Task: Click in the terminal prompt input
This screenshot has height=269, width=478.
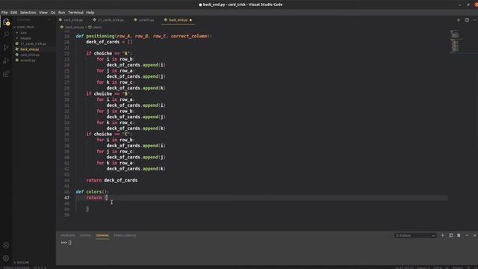Action: 70,243
